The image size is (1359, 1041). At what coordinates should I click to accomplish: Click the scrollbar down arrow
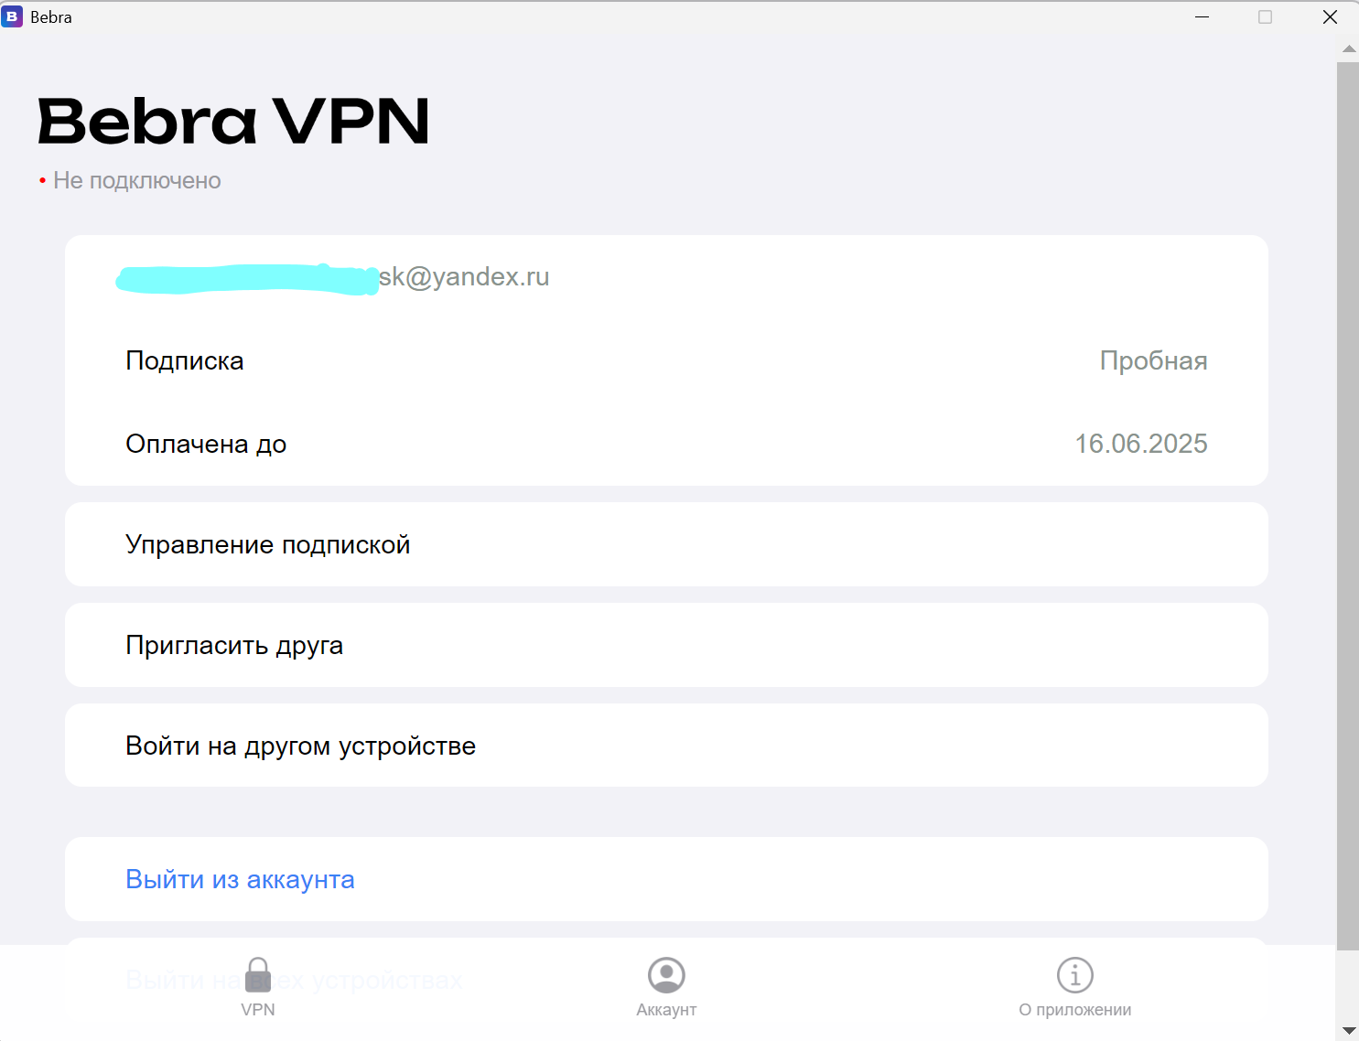[x=1348, y=1030]
